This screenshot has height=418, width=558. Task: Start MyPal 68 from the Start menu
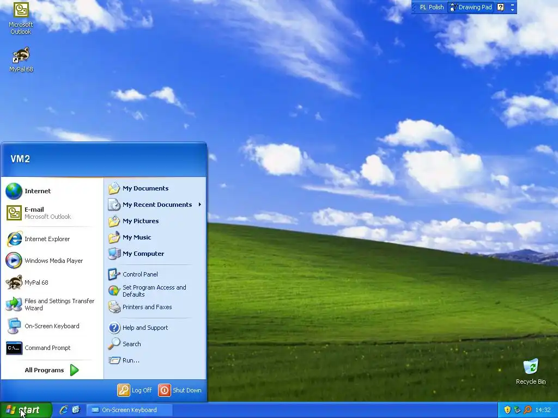tap(52, 282)
